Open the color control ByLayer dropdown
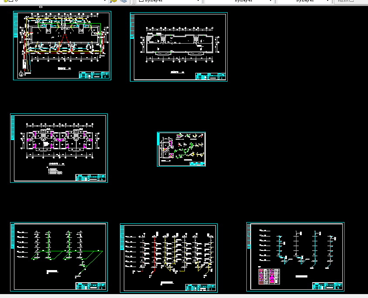The width and height of the screenshot is (368, 298). (169, 1)
